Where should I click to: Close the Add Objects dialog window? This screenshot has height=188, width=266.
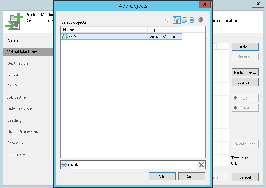pyautogui.click(x=205, y=4)
